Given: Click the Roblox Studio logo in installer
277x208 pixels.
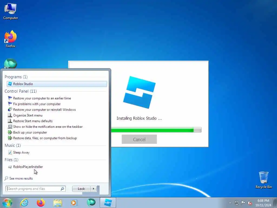Looking at the screenshot, I should pos(139,92).
